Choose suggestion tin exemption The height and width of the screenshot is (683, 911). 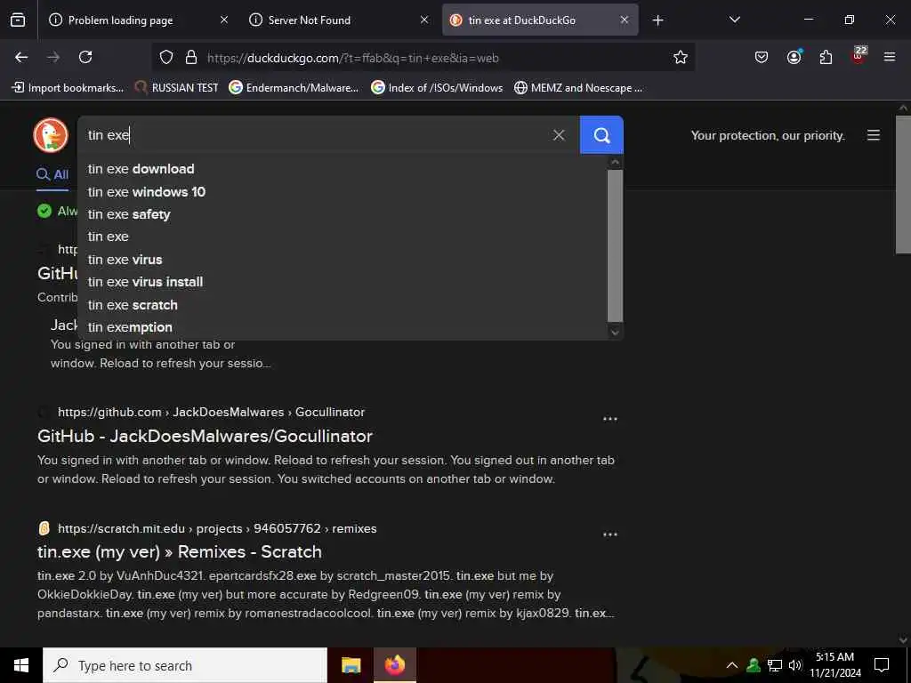[x=343, y=327]
